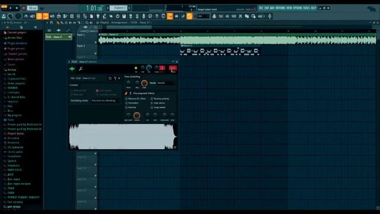Click the time stretching Time knob
Screen dimensions: 380x214
pyautogui.click(x=144, y=83)
